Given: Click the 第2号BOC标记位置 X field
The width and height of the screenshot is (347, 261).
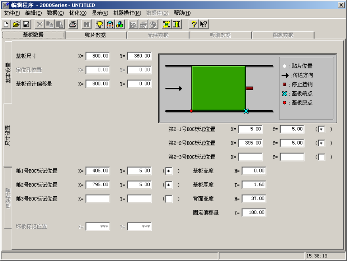Looking at the screenshot, I should pyautogui.click(x=98, y=185).
